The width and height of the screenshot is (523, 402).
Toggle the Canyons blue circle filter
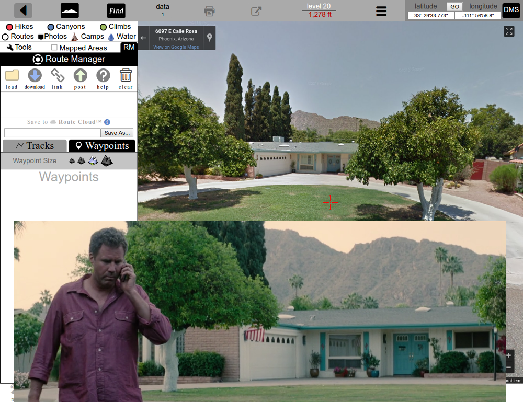click(51, 27)
